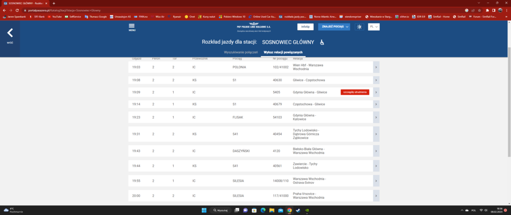Screen dimensions: 511x215
Task: Open details arrow for train 117/41000
Action: pyautogui.click(x=376, y=196)
